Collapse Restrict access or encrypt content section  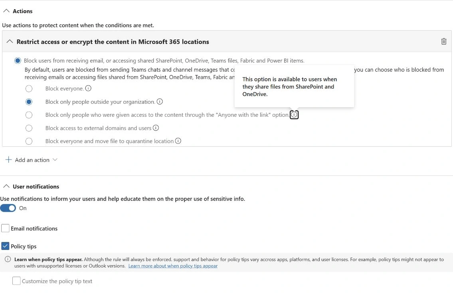pyautogui.click(x=10, y=41)
